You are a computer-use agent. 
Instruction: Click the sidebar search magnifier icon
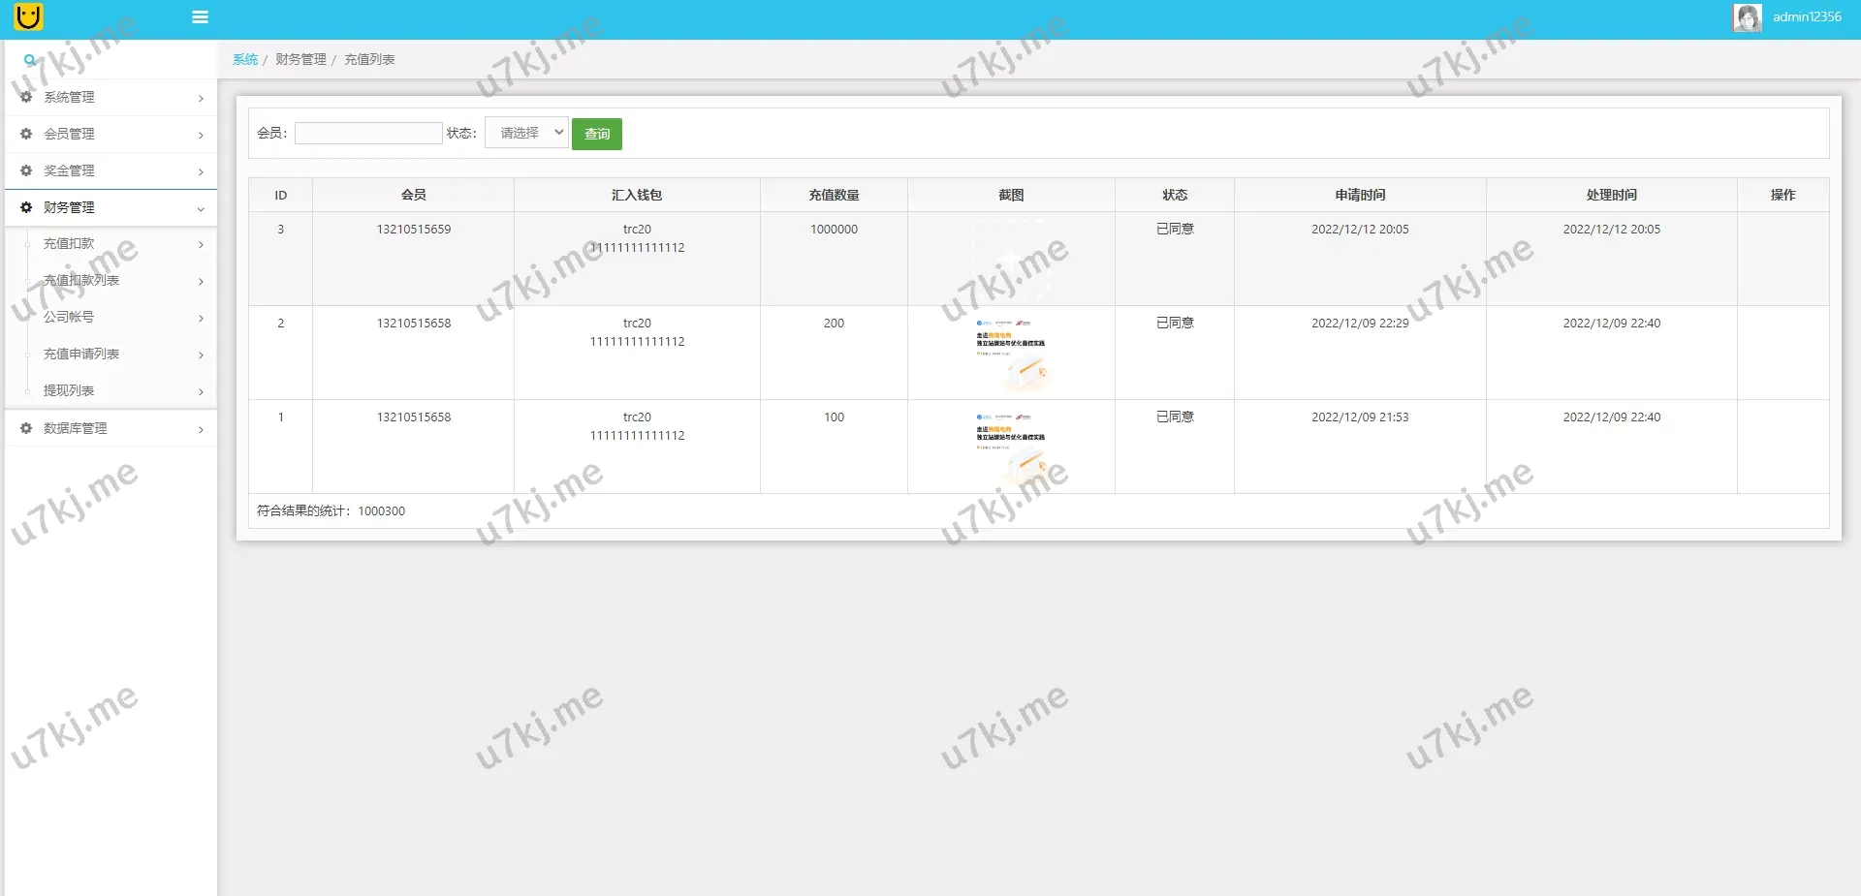coord(30,60)
